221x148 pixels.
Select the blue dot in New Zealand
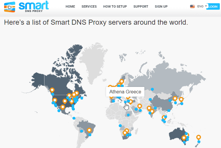199,142
